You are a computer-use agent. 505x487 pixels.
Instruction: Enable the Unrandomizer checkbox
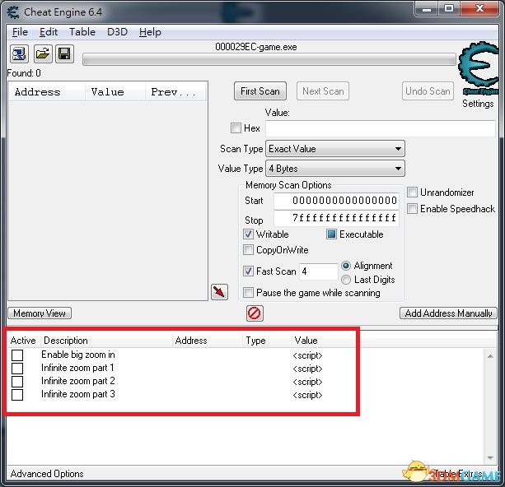[412, 192]
